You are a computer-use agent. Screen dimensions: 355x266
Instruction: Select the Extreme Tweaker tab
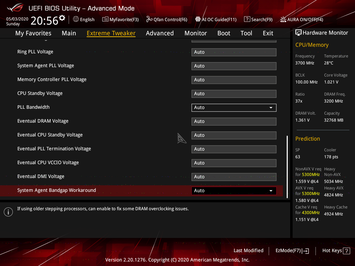pos(111,33)
